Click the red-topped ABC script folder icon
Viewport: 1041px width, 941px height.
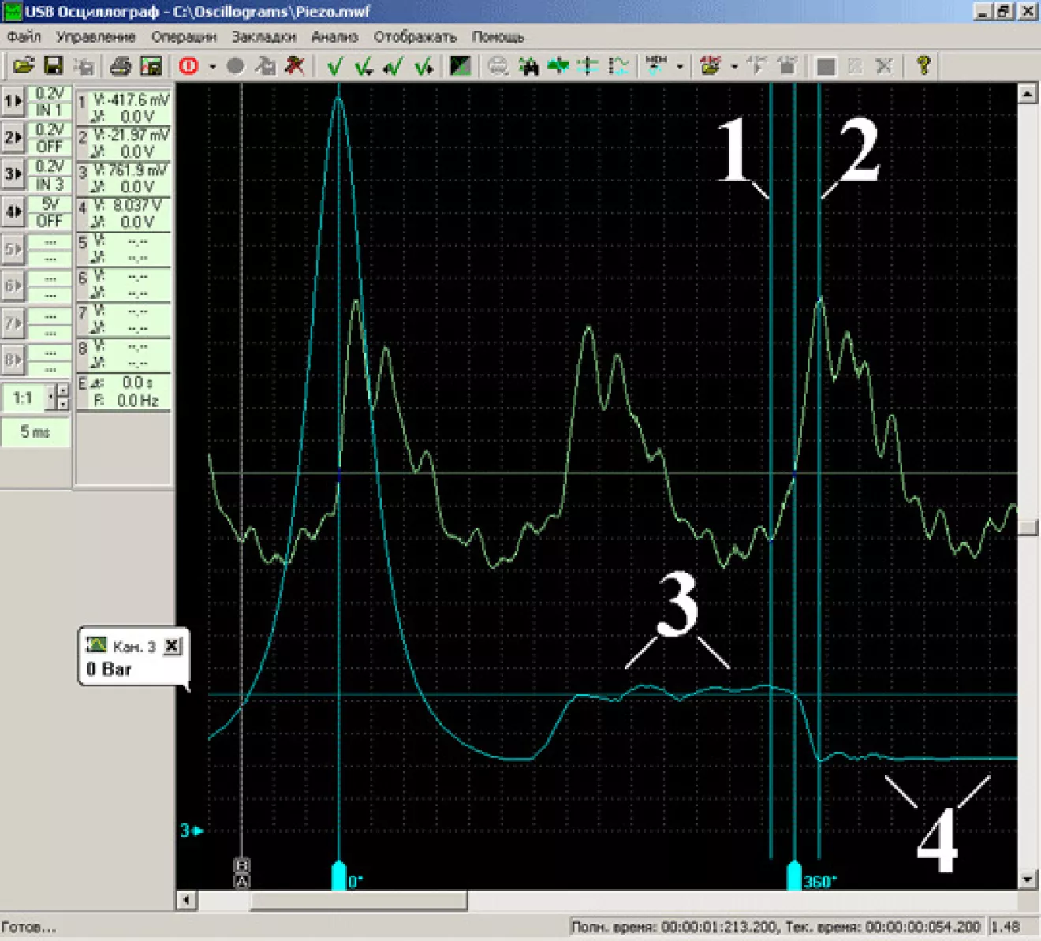(711, 66)
